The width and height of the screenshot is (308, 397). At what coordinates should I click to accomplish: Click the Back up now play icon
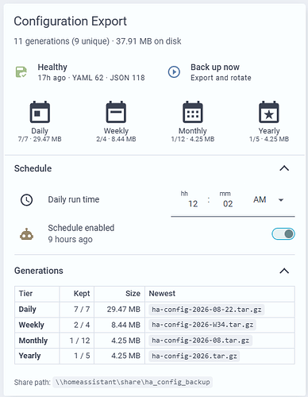pos(174,72)
